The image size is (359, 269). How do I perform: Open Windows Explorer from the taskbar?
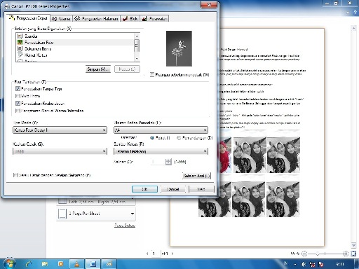click(44, 264)
